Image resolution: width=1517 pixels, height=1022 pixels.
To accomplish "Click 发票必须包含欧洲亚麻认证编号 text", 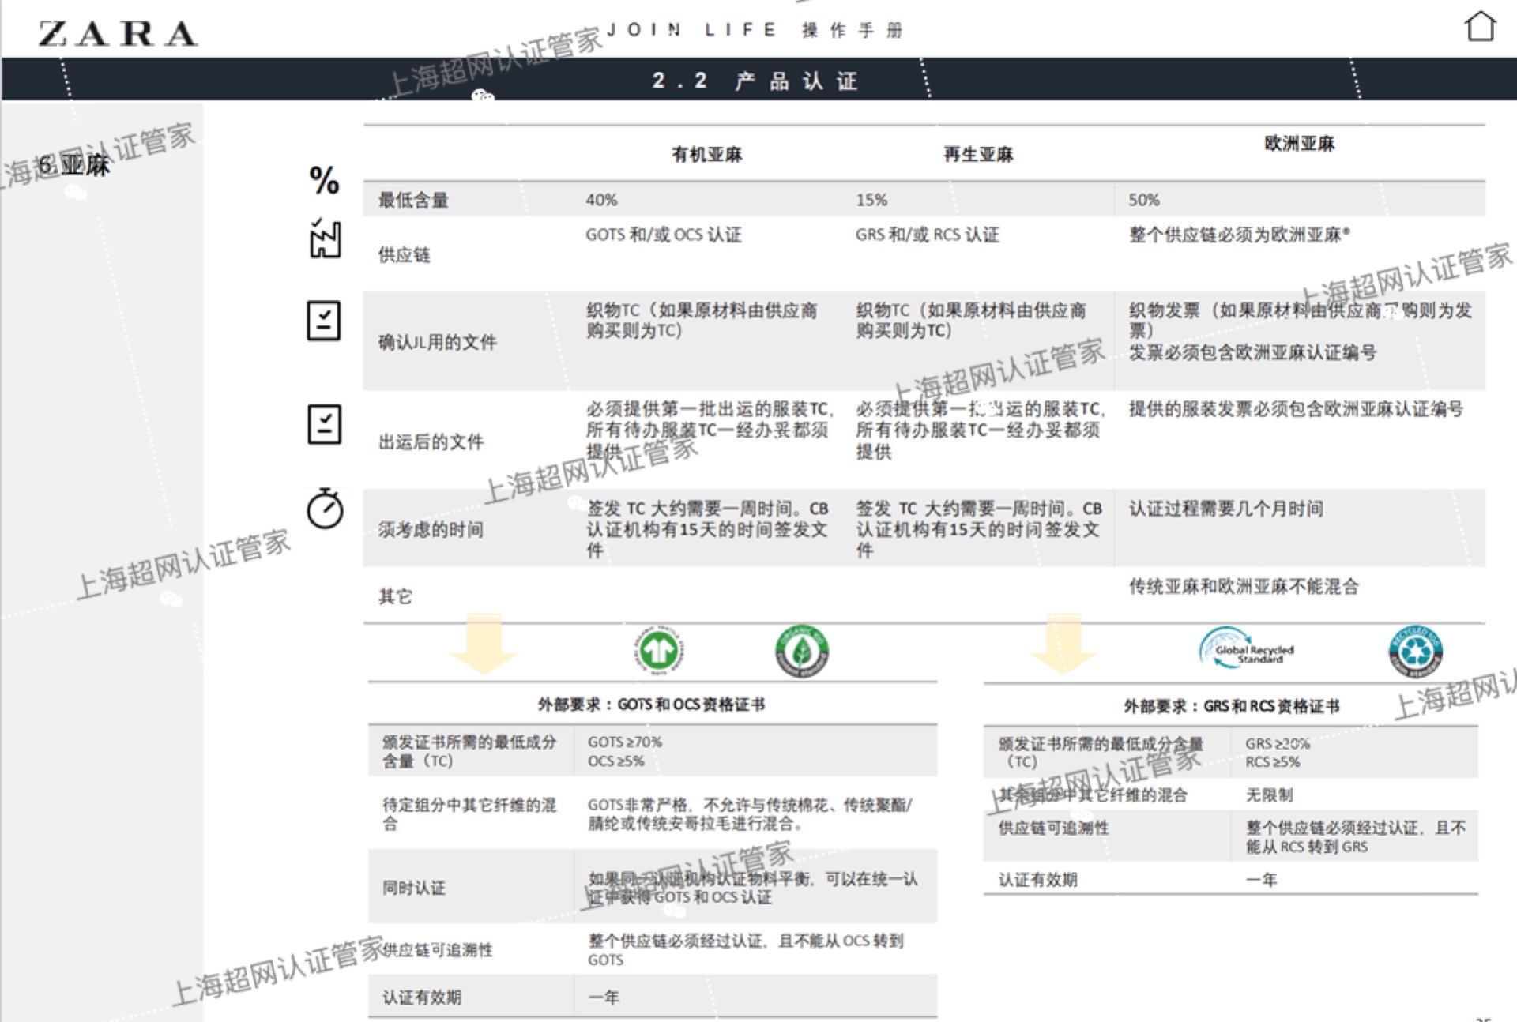I will coord(1252,352).
